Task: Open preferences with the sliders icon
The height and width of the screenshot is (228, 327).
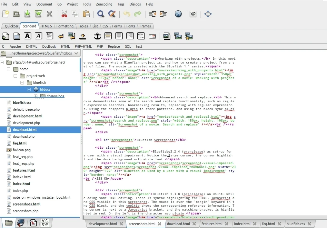Action: click(193, 14)
